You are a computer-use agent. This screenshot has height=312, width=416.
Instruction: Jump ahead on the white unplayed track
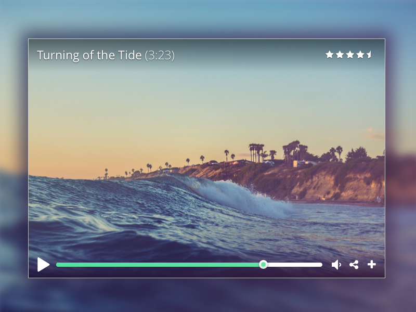[x=295, y=265]
